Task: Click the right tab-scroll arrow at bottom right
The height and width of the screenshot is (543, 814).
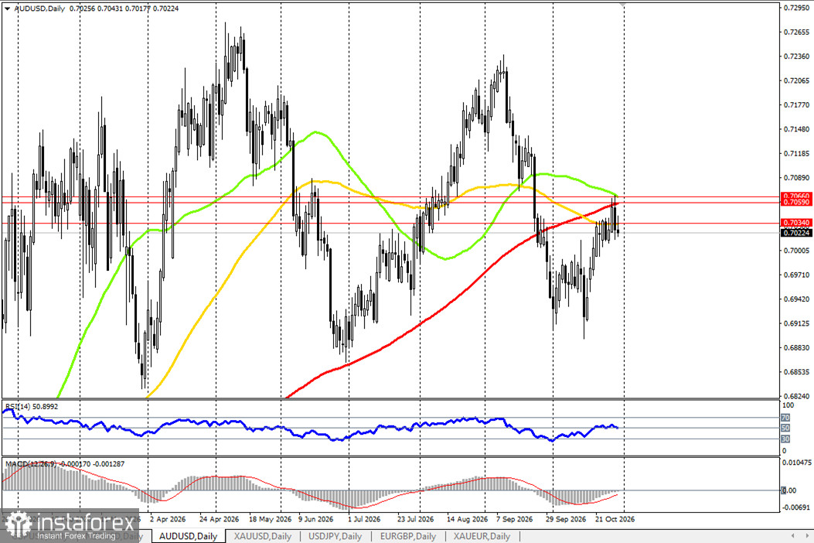Action: click(x=806, y=536)
